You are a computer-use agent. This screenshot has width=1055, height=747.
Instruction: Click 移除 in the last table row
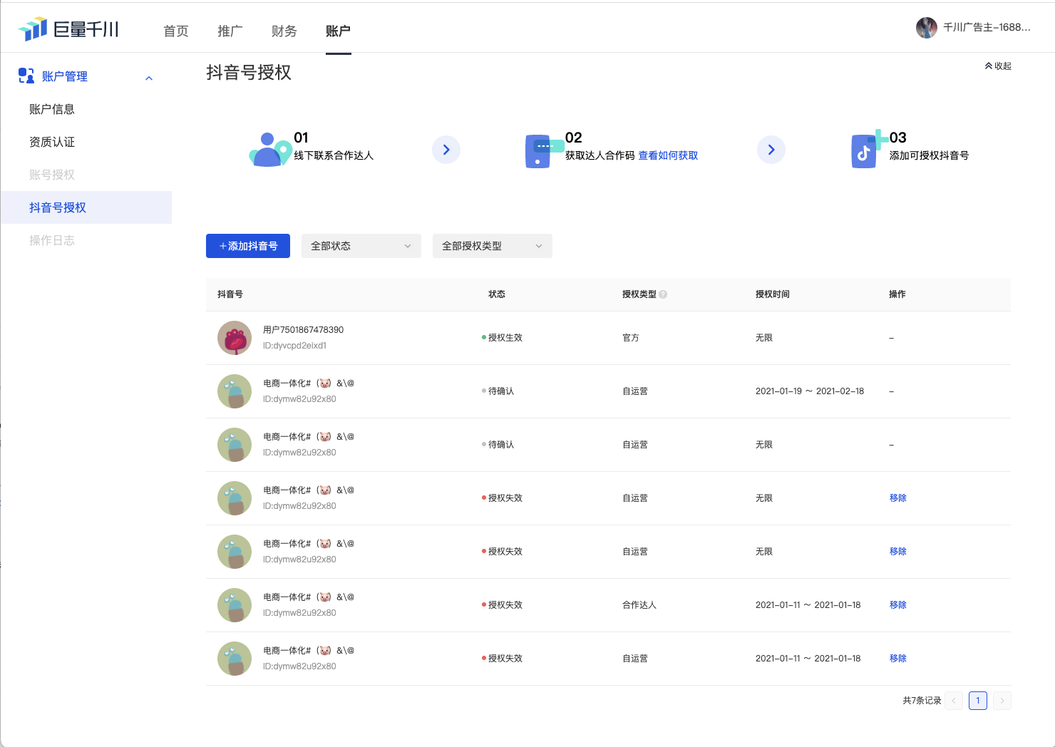[898, 659]
